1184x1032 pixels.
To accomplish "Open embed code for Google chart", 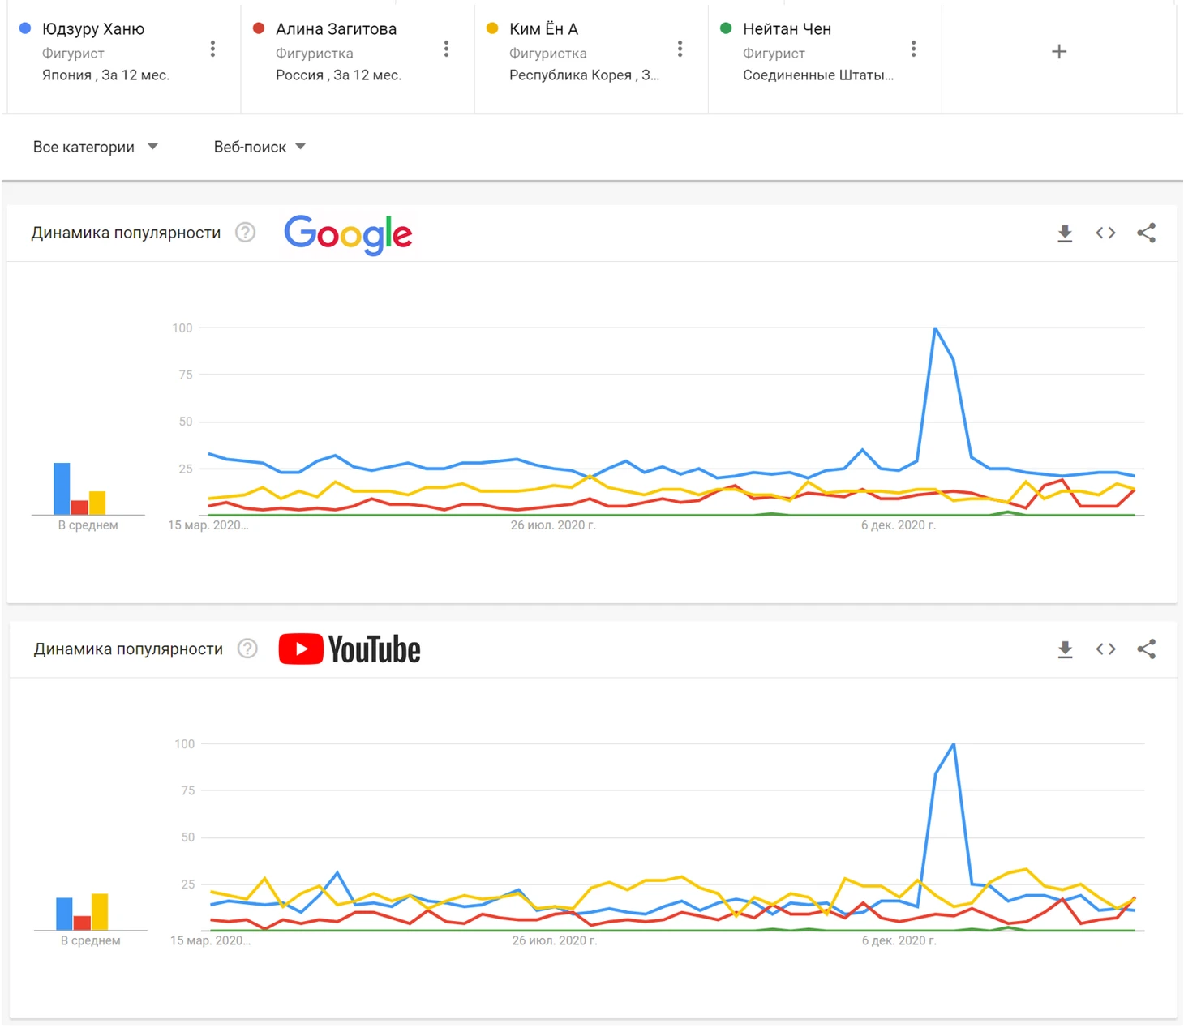I will click(1105, 233).
